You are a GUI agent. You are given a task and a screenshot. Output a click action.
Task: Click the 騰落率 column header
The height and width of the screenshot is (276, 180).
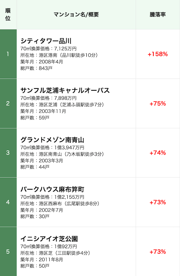pos(158,14)
